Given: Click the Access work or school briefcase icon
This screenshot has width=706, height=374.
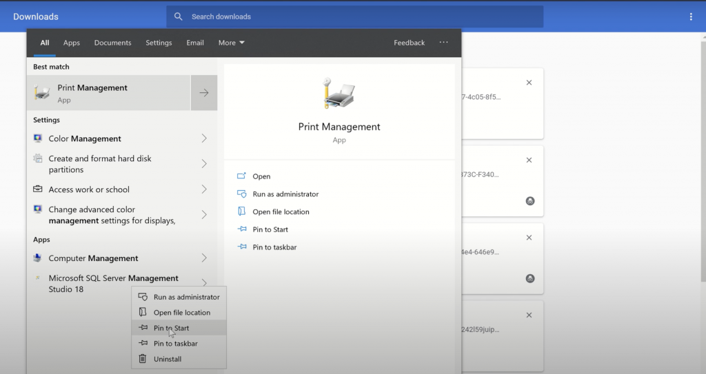Looking at the screenshot, I should click(38, 189).
